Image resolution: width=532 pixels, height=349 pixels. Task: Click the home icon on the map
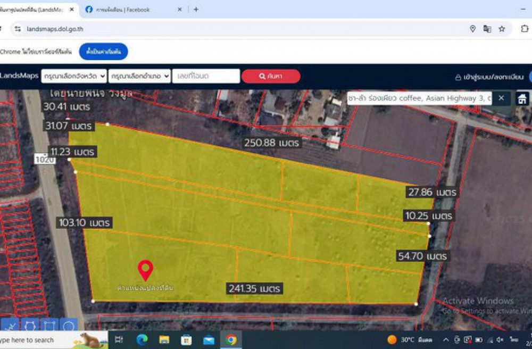pyautogui.click(x=522, y=99)
